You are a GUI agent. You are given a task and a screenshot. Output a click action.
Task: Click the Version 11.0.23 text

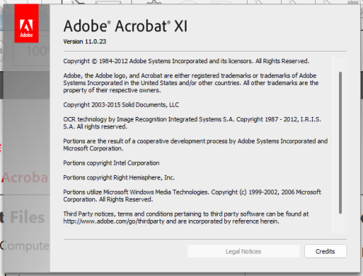pyautogui.click(x=85, y=41)
